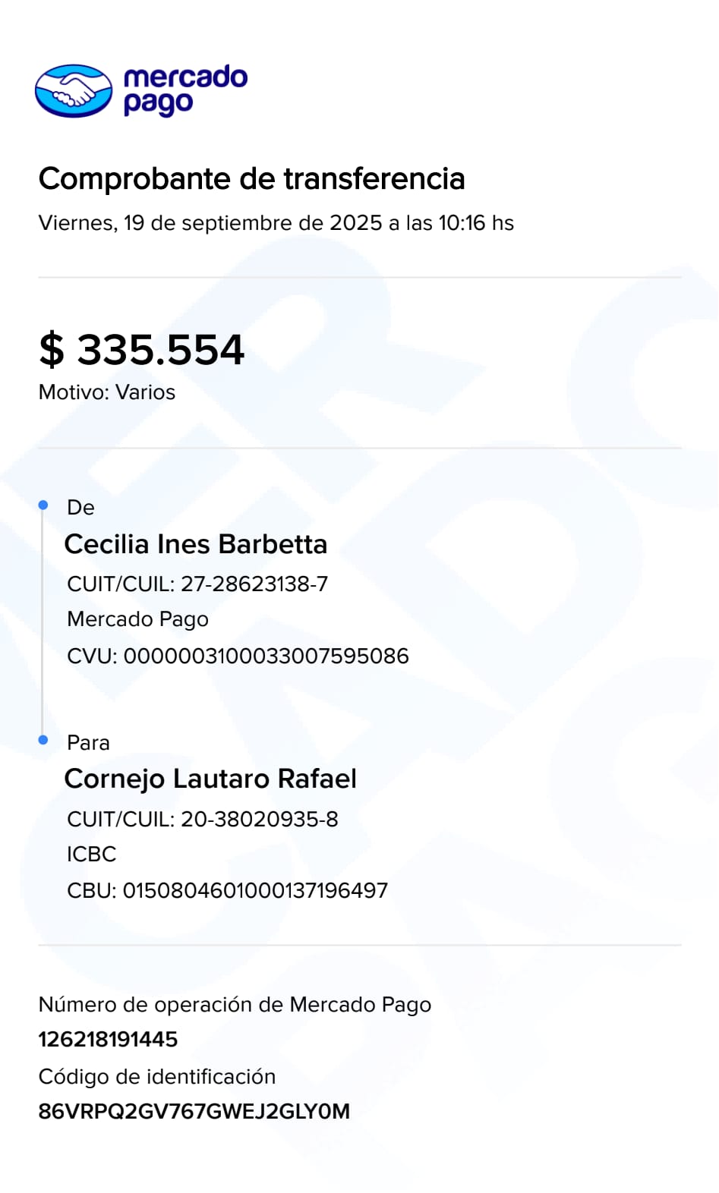
Task: Select identification code 86VRPQ2GV767GWEJ2GLY0M
Action: point(194,1111)
